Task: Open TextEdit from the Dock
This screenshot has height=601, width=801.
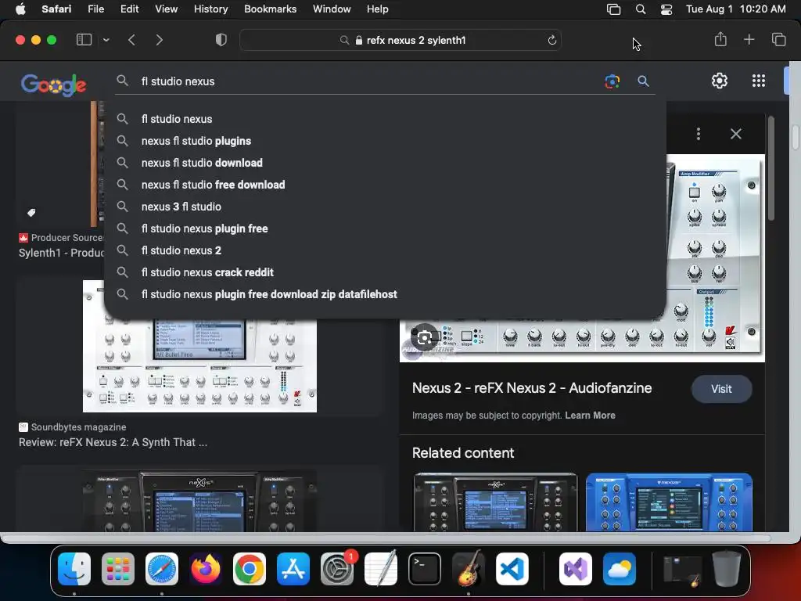Action: pos(381,569)
